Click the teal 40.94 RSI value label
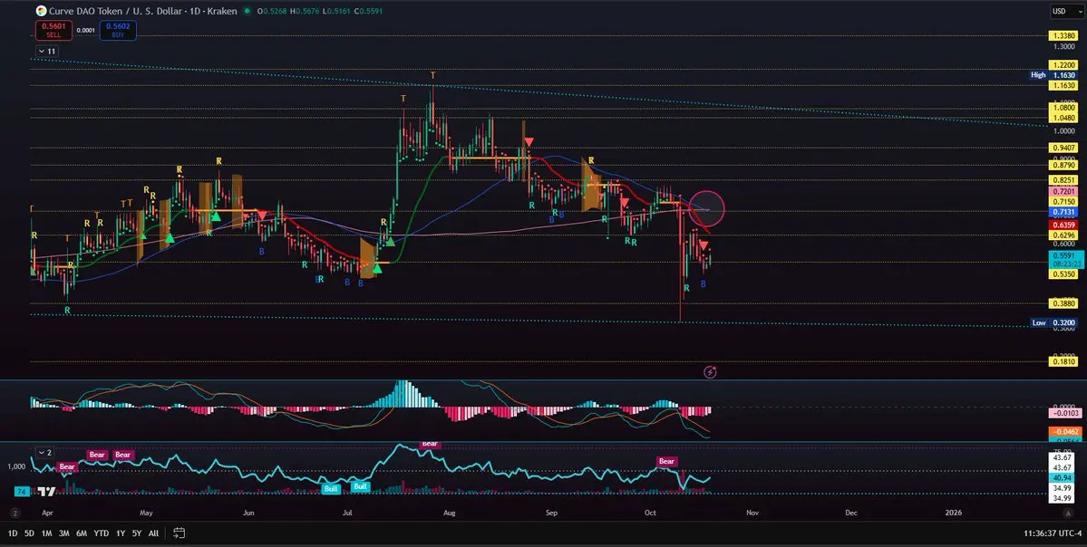Screen dimensions: 1087x547 pos(1062,478)
